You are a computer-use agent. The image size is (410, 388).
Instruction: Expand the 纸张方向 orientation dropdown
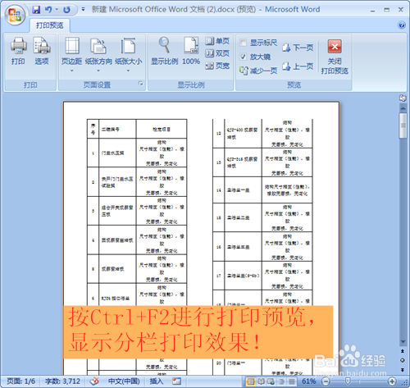[98, 55]
